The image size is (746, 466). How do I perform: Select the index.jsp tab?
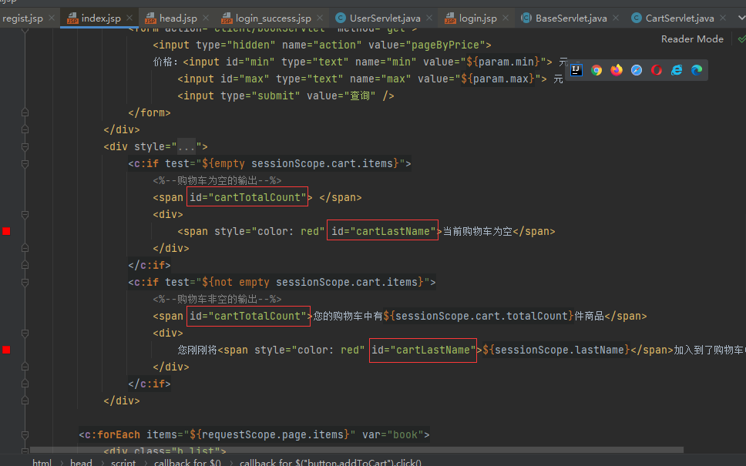(x=101, y=18)
